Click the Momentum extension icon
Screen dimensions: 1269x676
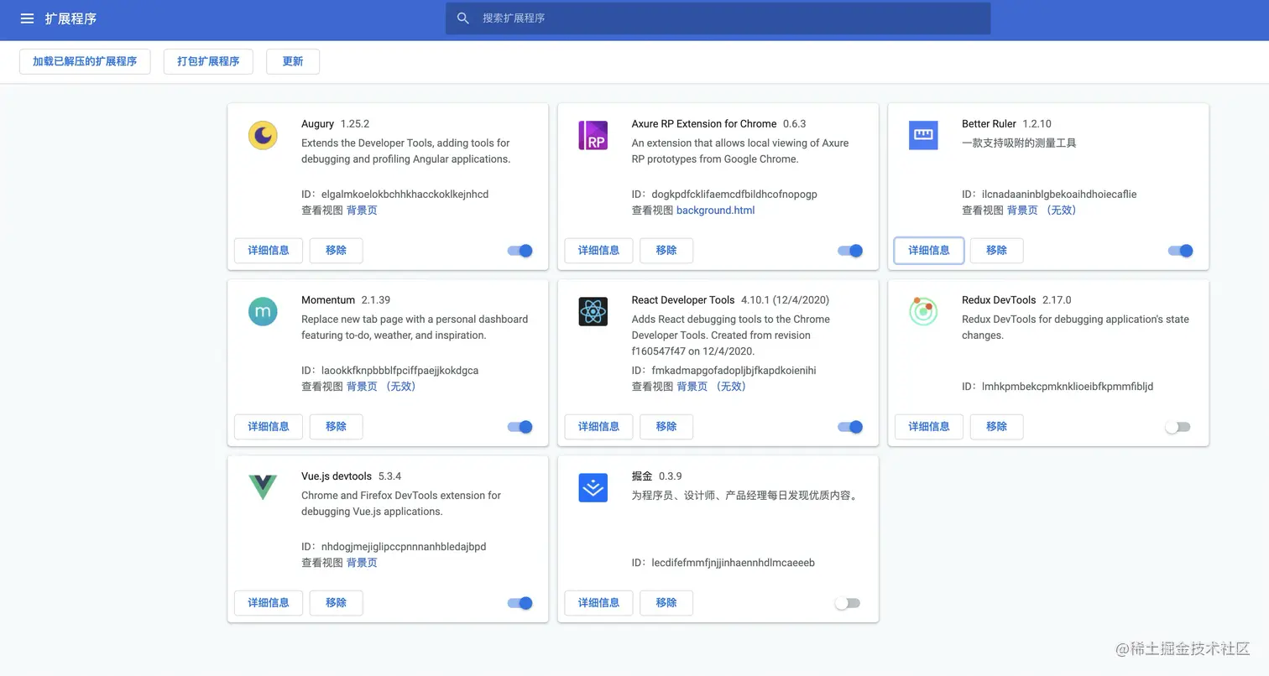tap(263, 311)
